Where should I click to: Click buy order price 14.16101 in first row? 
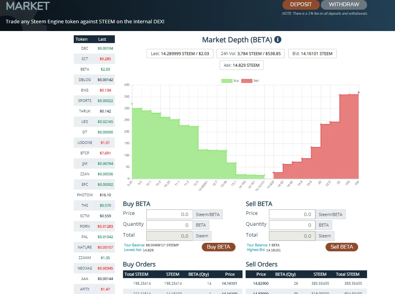[229, 284]
